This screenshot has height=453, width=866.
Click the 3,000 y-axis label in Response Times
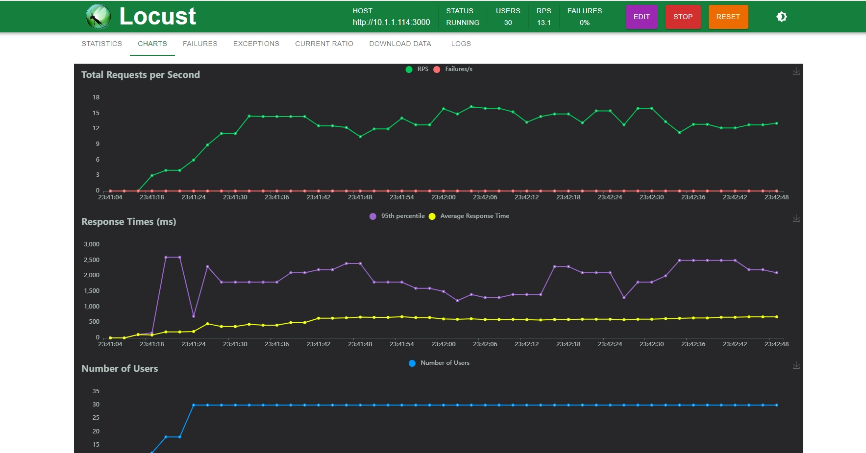[92, 244]
